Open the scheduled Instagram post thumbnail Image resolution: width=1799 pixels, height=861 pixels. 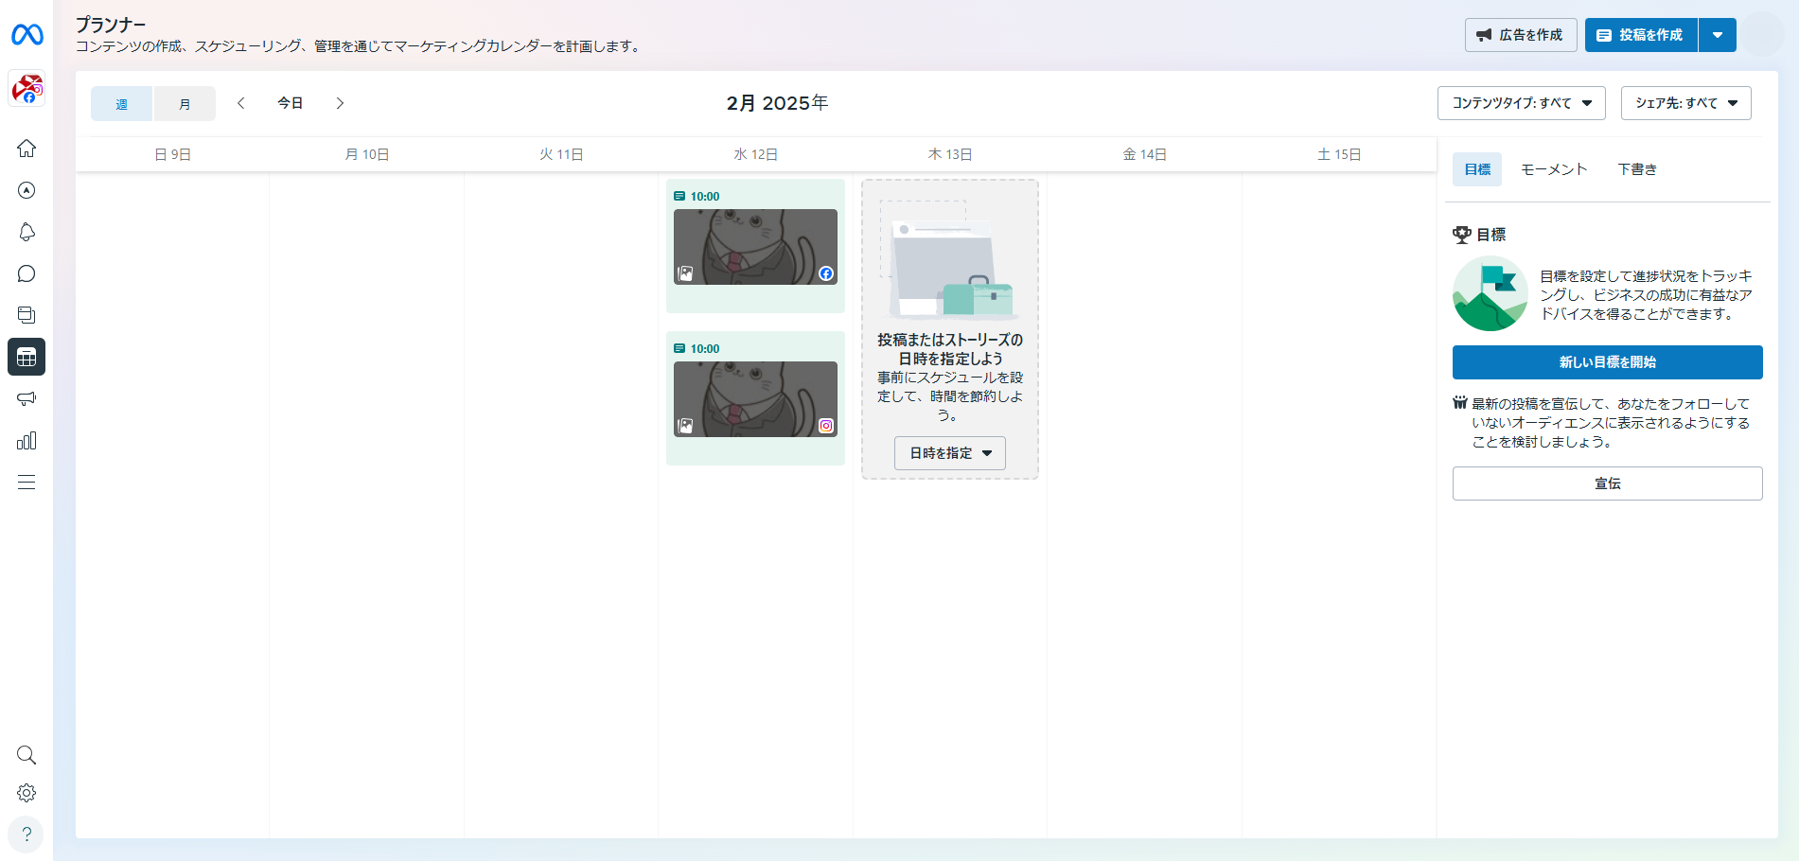pyautogui.click(x=755, y=399)
